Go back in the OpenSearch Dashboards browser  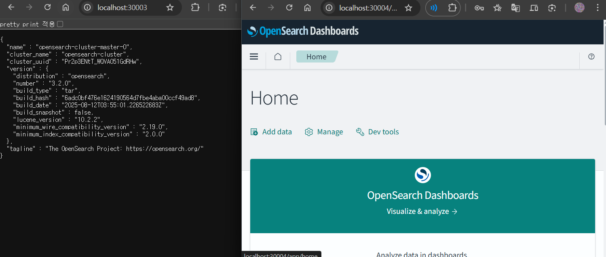coord(253,7)
